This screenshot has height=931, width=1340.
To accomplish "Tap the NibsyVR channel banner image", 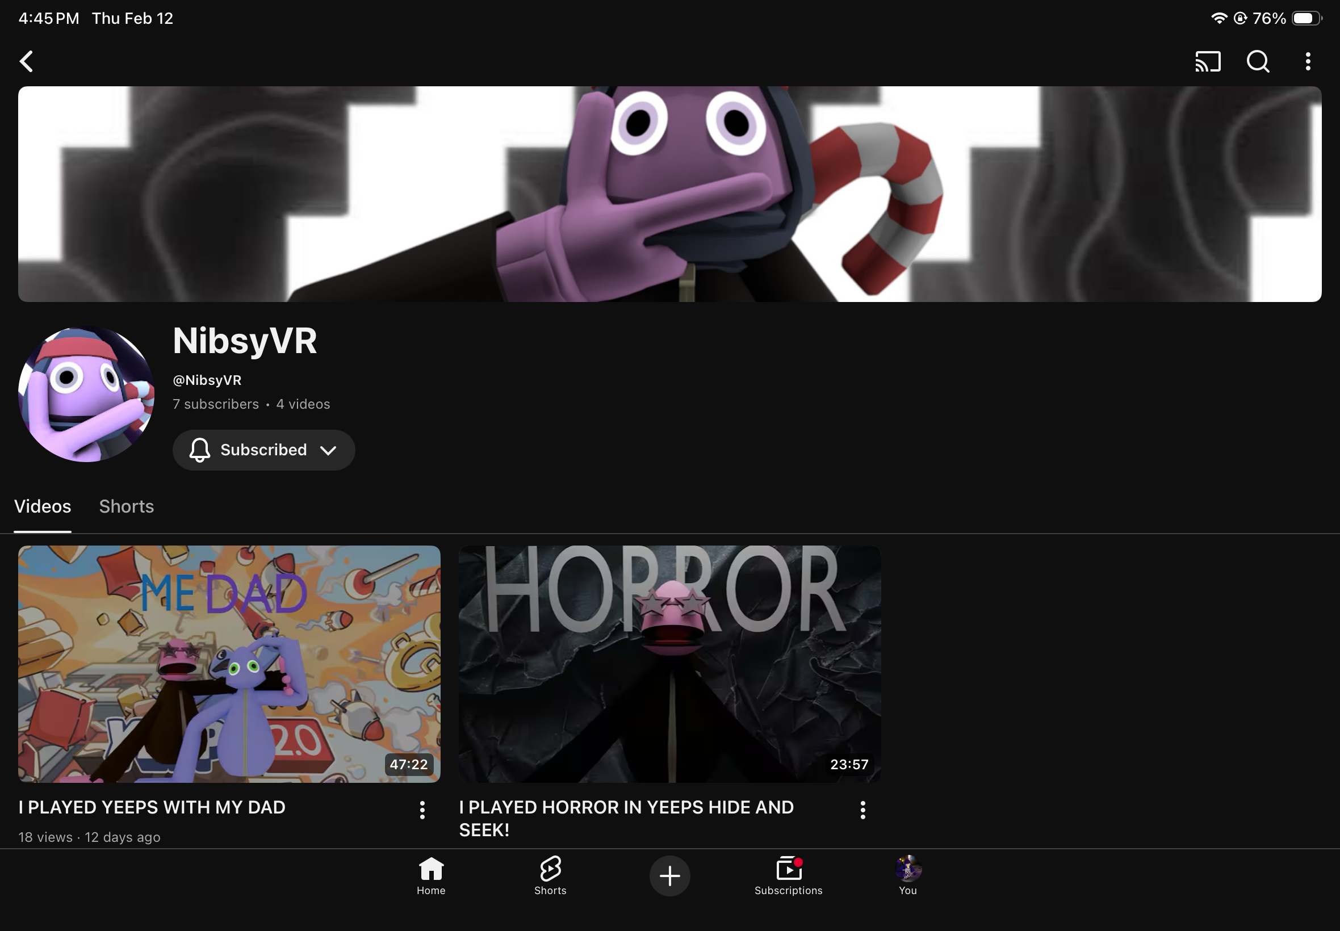I will [669, 194].
